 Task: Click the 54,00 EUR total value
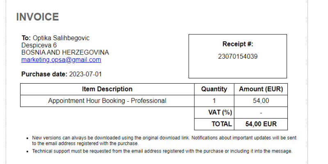coord(261,124)
